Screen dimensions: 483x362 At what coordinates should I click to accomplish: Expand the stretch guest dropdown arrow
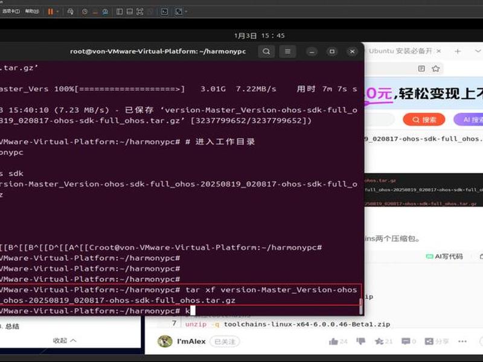186,11
